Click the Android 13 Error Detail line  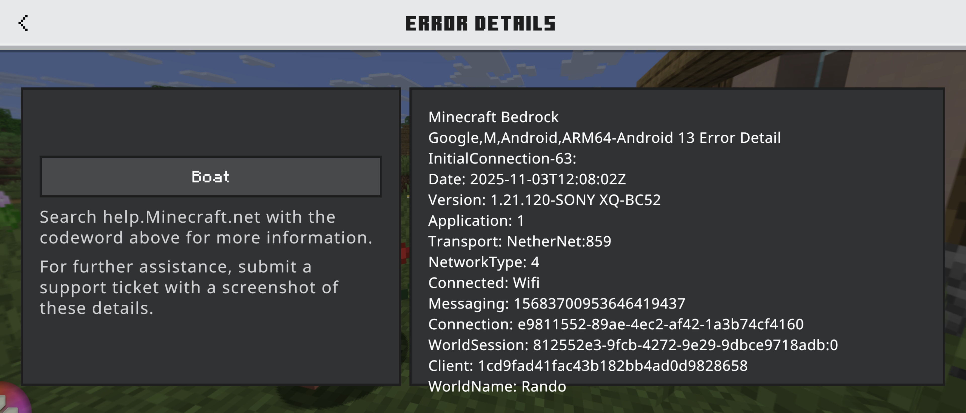(x=604, y=138)
